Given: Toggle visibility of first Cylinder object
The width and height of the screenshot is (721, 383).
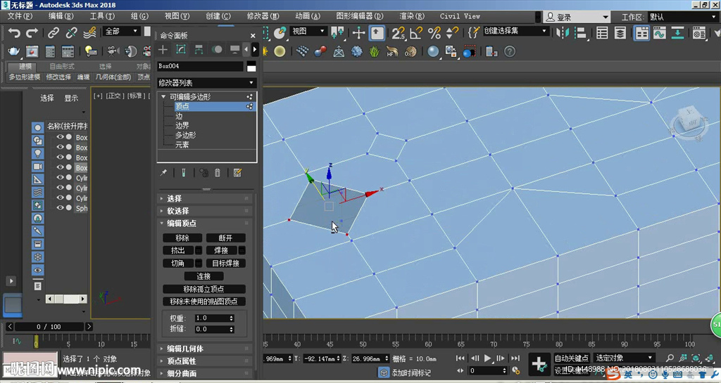Looking at the screenshot, I should point(61,178).
